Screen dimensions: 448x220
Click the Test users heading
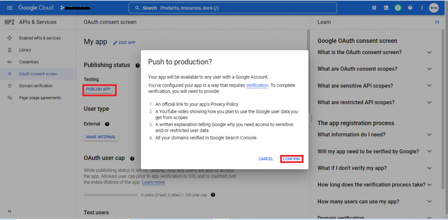pos(96,213)
